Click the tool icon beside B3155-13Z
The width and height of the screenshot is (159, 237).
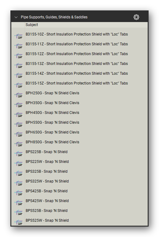click(x=18, y=66)
